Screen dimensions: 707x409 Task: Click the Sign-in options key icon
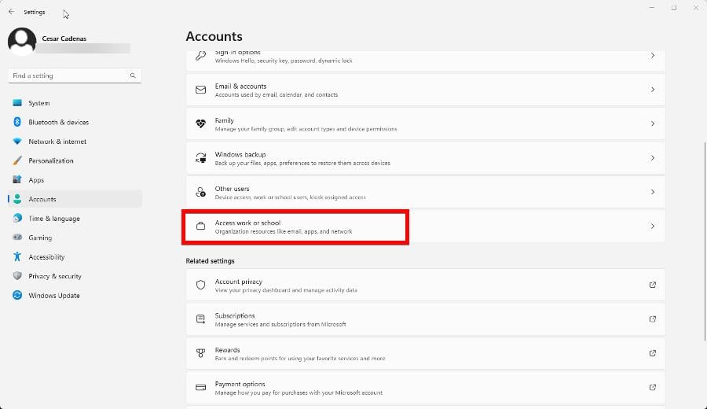click(200, 56)
